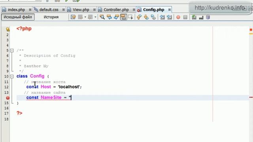The image size is (253, 142).
Task: Click the 'const' keyword on line 12
Action: 32,87
